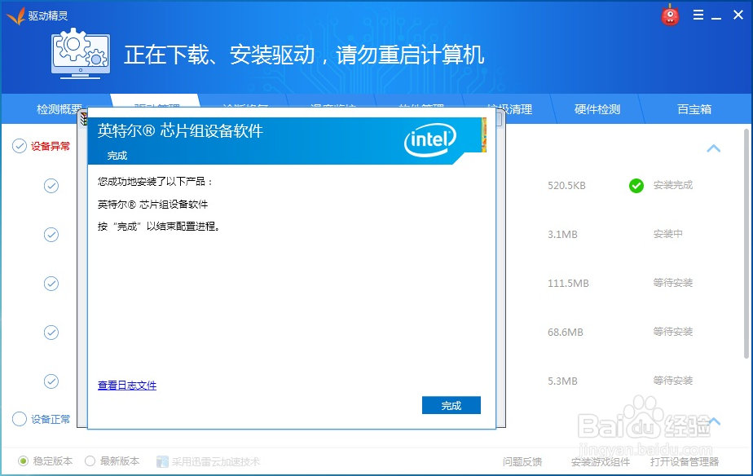Click the 安装游戏组件 link

(601, 461)
